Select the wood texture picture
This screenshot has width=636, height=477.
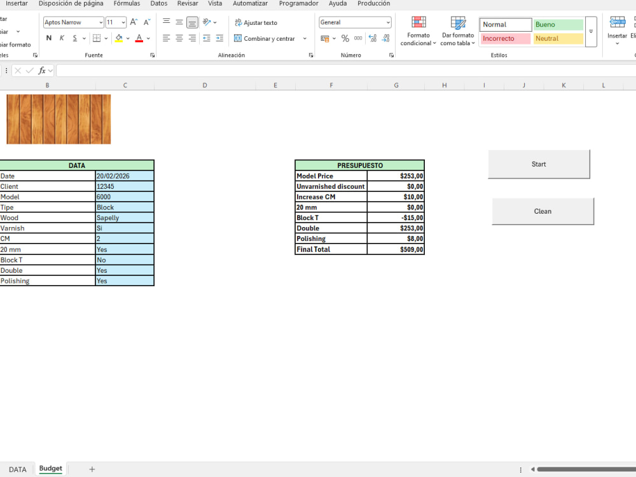tap(59, 120)
